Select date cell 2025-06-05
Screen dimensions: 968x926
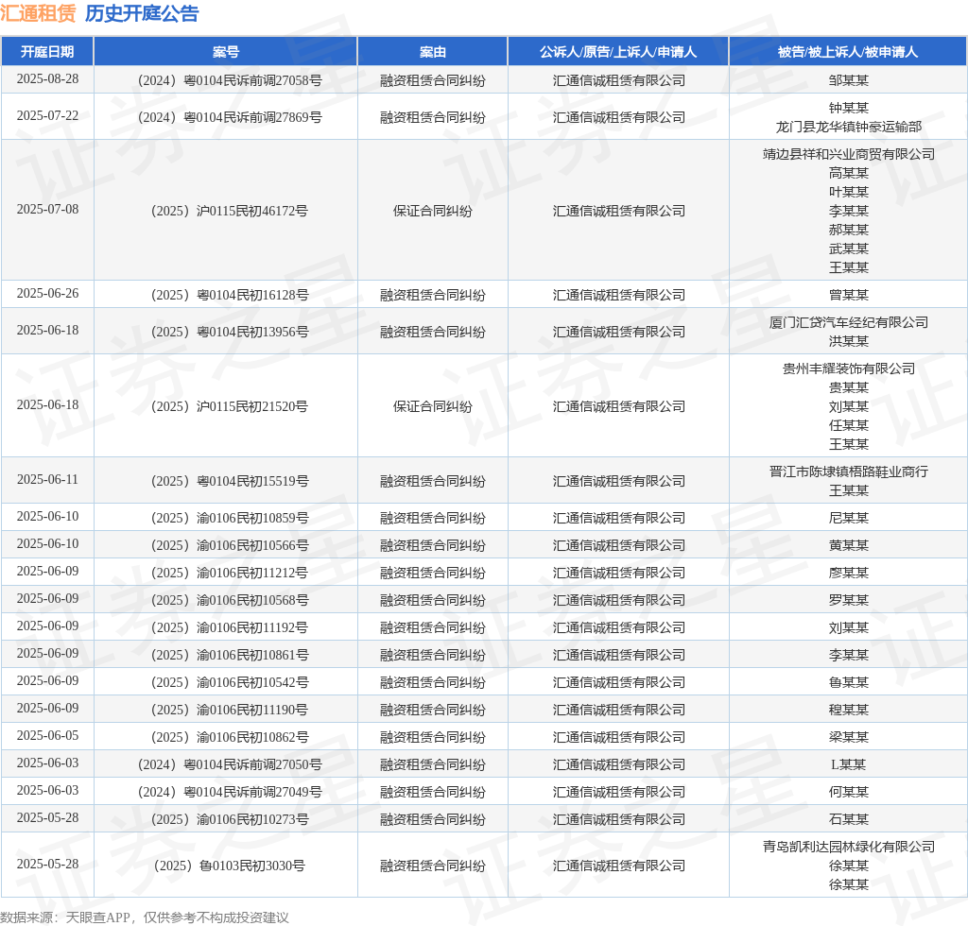point(47,735)
